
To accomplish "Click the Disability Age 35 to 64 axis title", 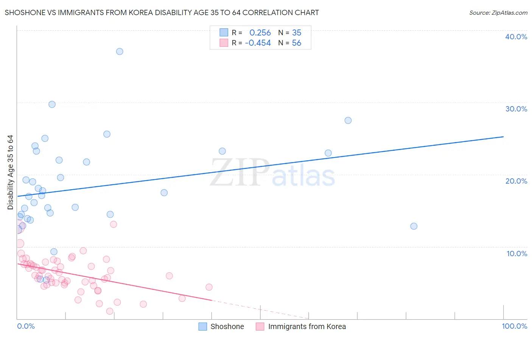I will [x=10, y=172].
